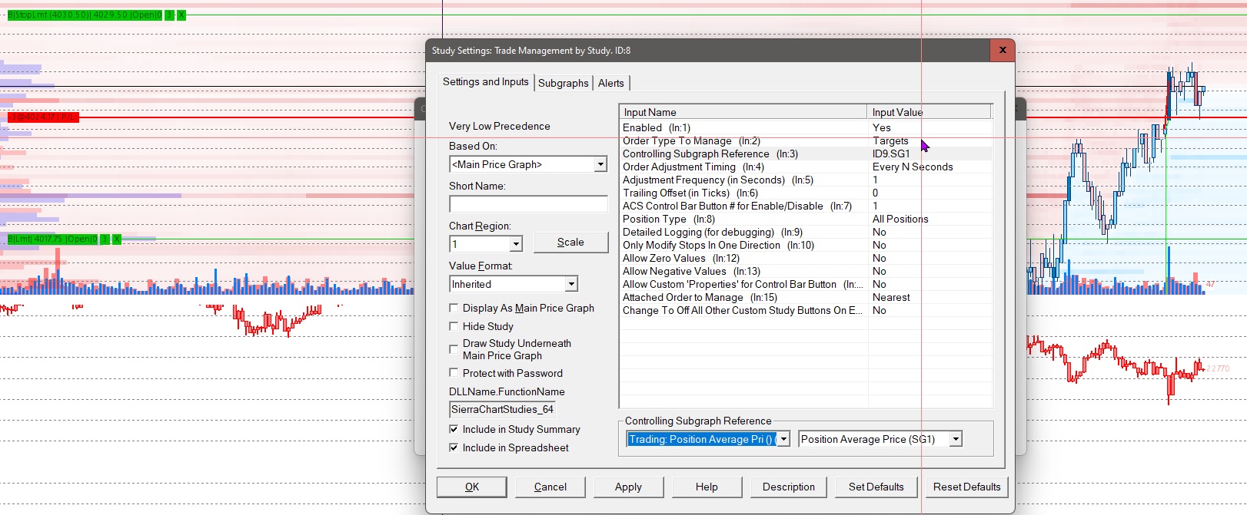The image size is (1247, 515).
Task: Open the Alerts tab
Action: click(611, 83)
